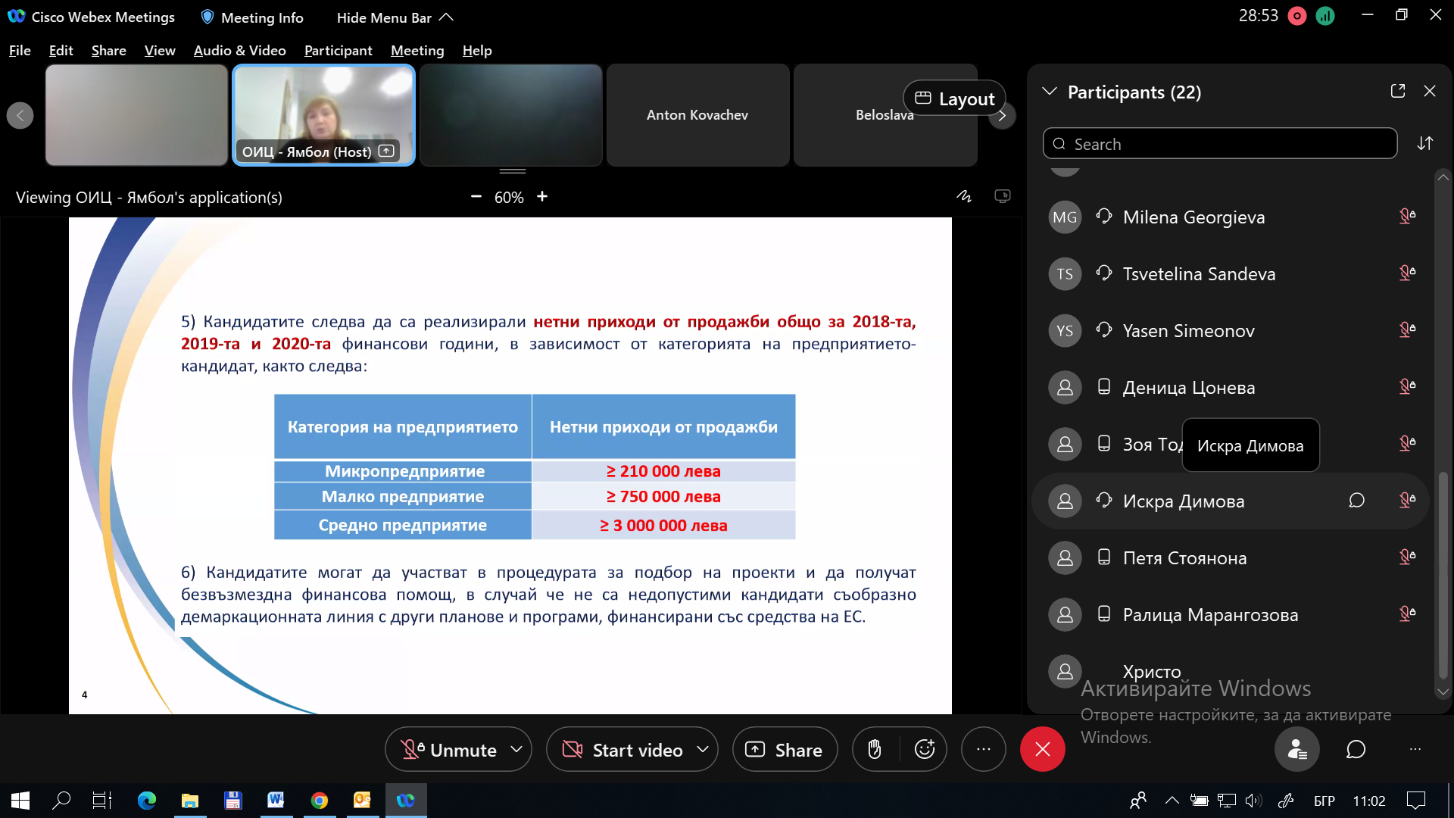Open the Meeting menu
This screenshot has height=818, width=1454.
pyautogui.click(x=417, y=50)
